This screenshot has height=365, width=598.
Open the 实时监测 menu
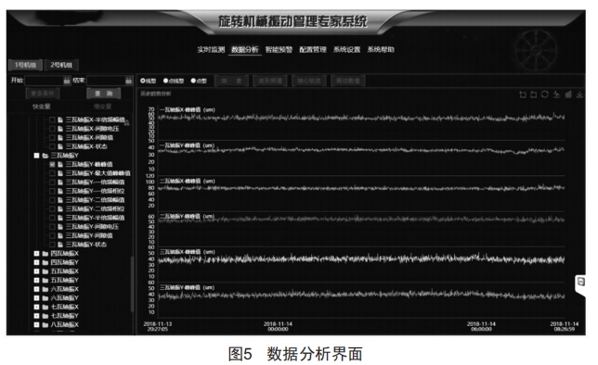(x=211, y=49)
